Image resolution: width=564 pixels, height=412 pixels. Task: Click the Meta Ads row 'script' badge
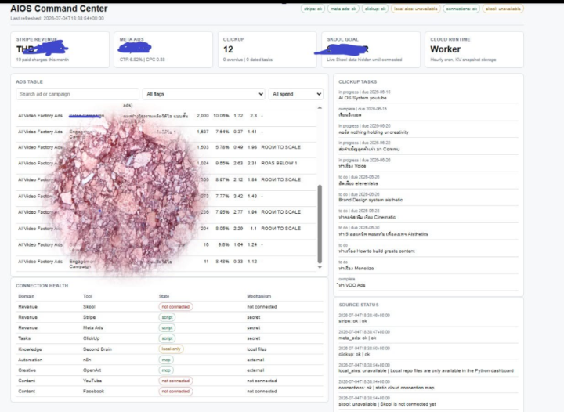click(x=167, y=328)
